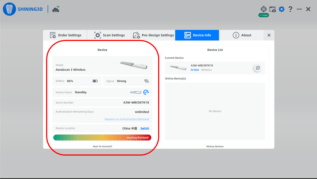Click Request an Authorization Renewal link
The image size is (317, 179).
coord(127,119)
